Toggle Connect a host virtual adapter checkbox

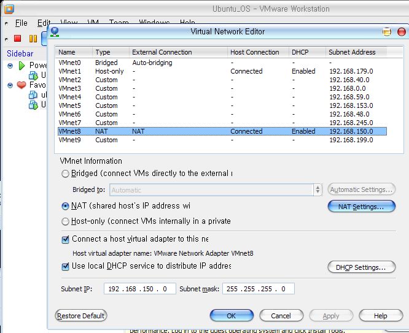click(x=65, y=239)
